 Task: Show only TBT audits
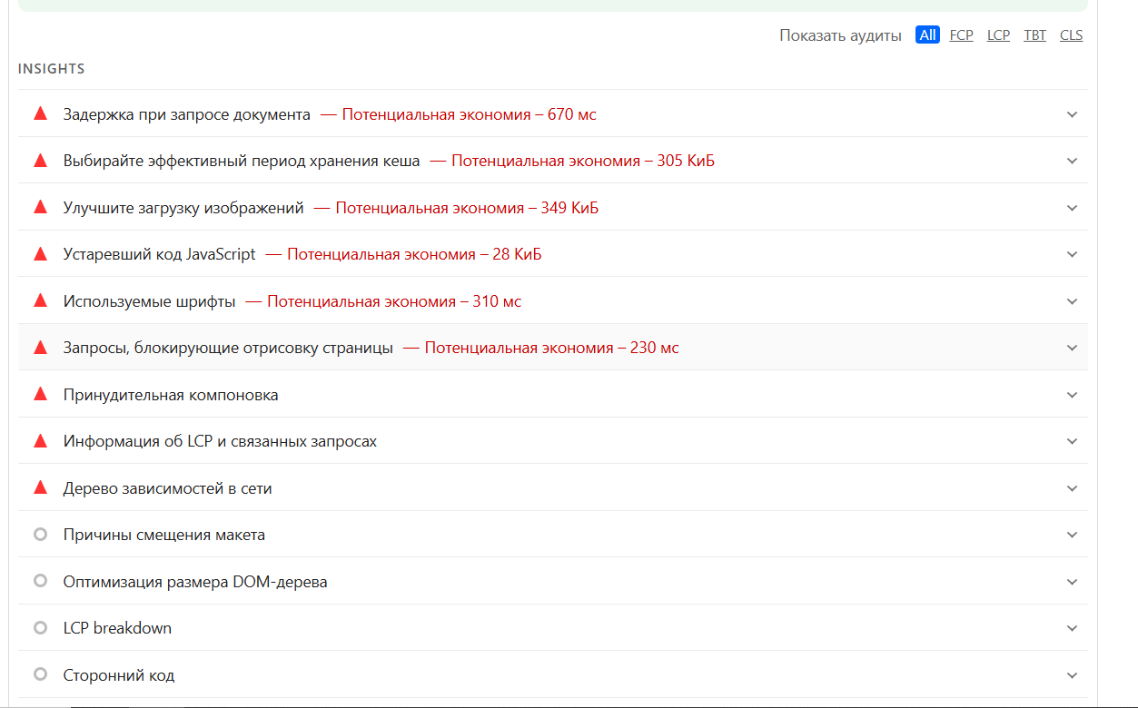coord(1034,35)
